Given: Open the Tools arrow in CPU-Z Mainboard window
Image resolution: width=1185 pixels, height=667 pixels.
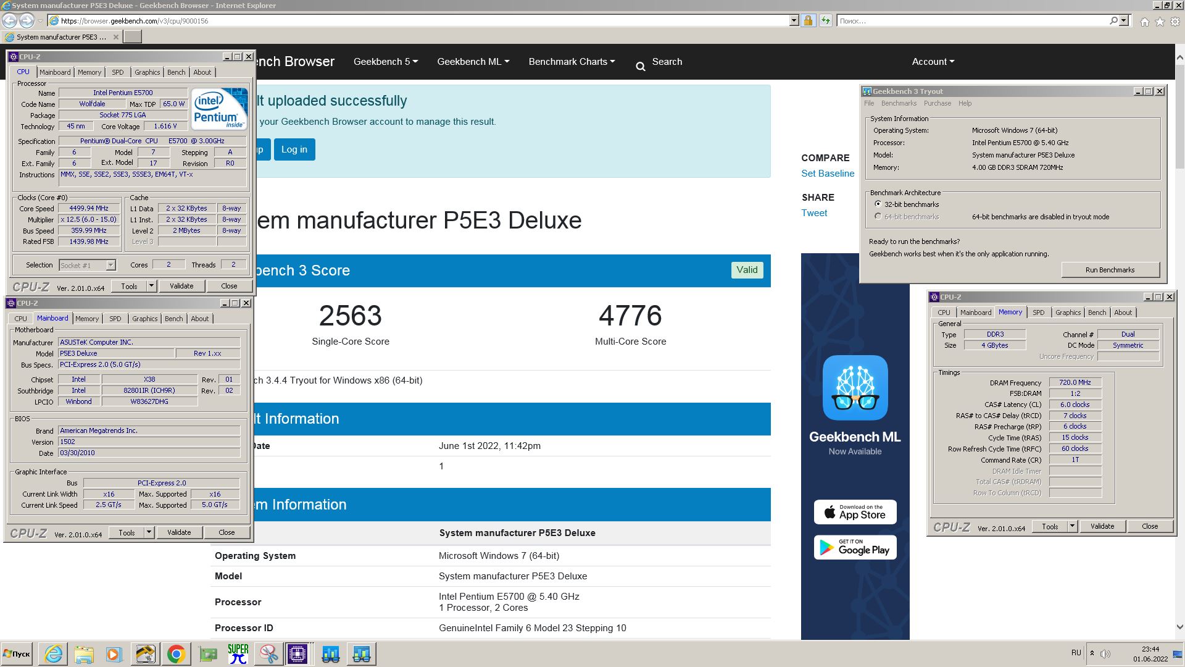Looking at the screenshot, I should pos(149,532).
